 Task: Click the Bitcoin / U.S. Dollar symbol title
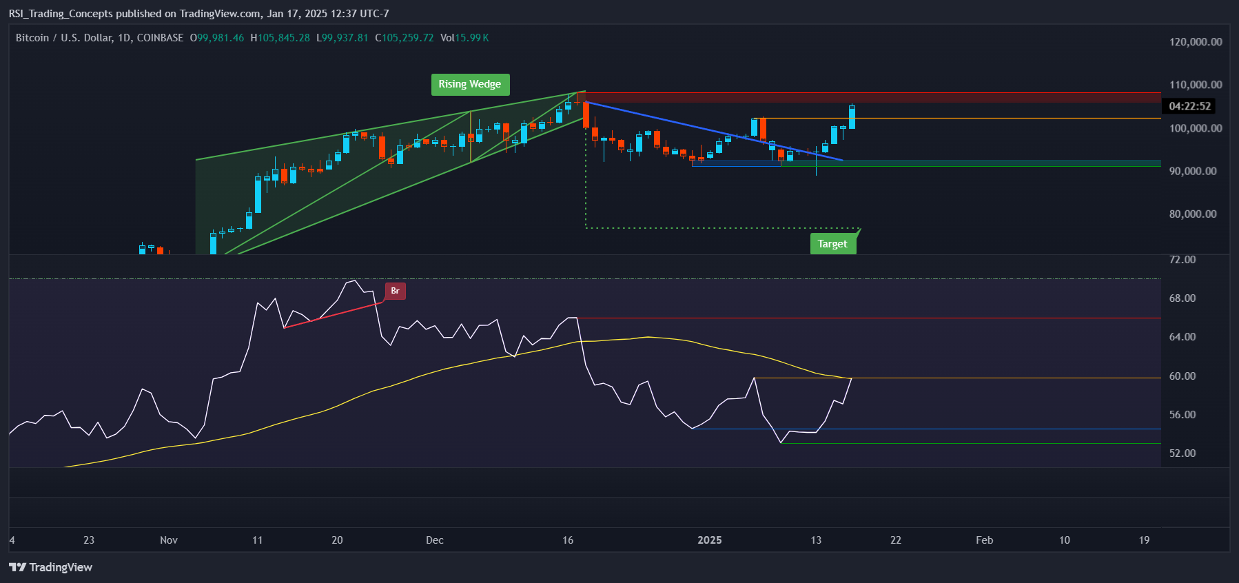click(100, 38)
